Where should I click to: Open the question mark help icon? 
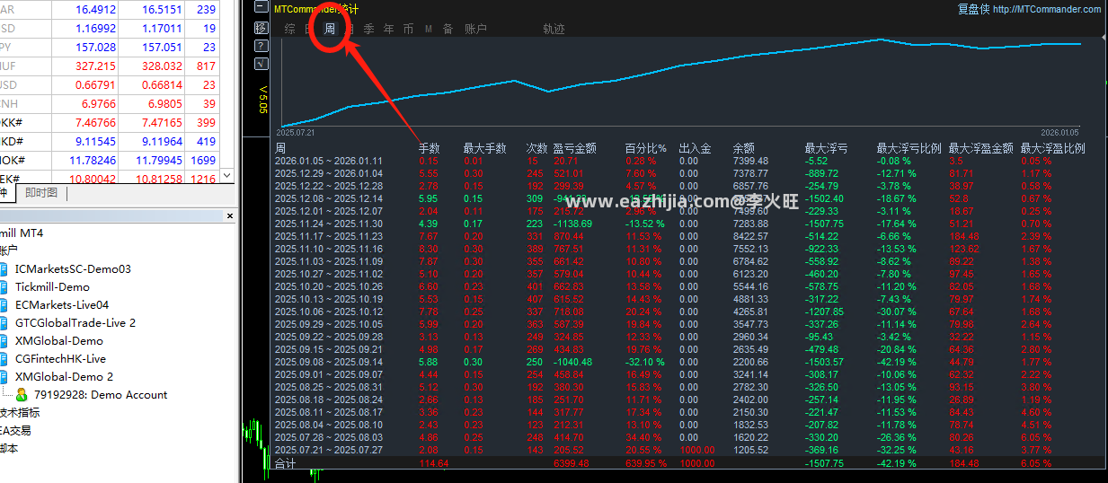[261, 46]
